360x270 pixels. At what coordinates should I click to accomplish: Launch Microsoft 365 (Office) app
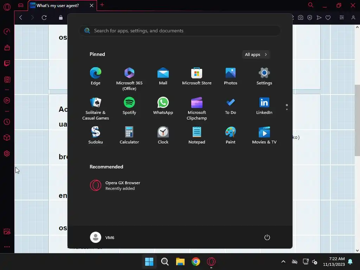tap(129, 79)
